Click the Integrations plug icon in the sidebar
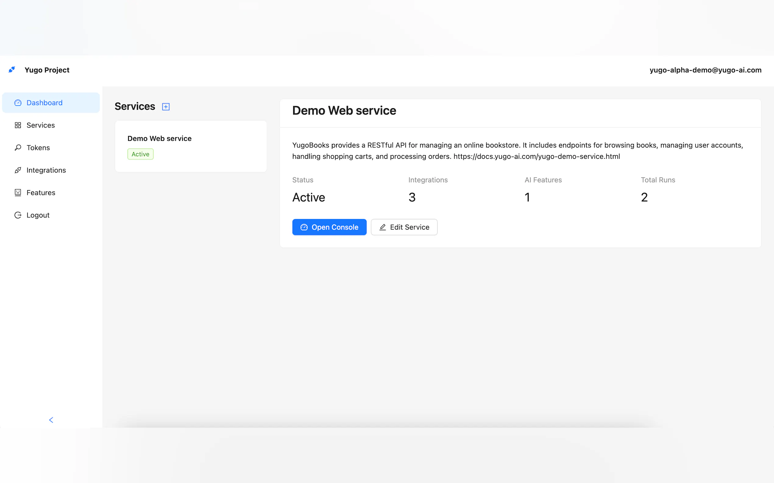 click(x=18, y=170)
